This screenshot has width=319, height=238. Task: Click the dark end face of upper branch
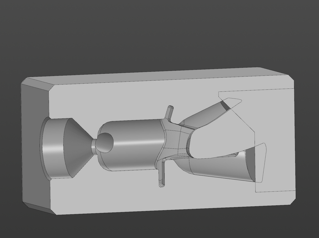pyautogui.click(x=224, y=106)
